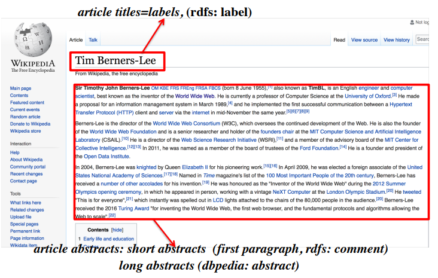Click the user icon beside Not logged in
The width and height of the screenshot is (438, 278).
click(412, 22)
